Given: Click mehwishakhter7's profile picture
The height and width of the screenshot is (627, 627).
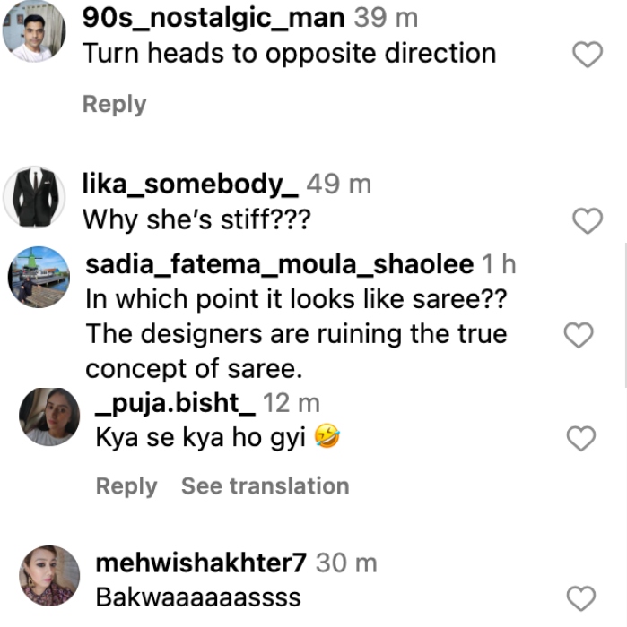Looking at the screenshot, I should [x=49, y=575].
